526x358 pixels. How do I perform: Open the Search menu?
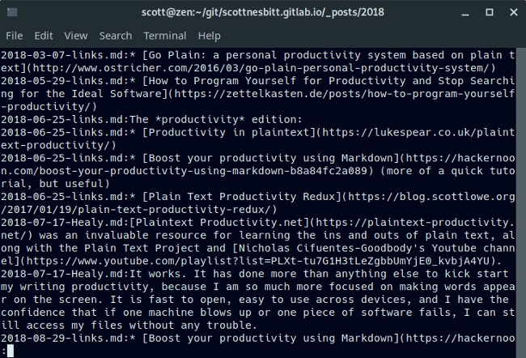click(115, 36)
